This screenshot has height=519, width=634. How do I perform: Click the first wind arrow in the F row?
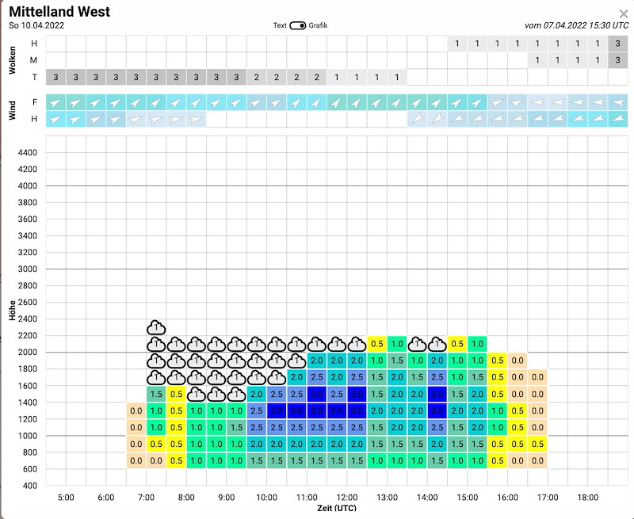55,102
